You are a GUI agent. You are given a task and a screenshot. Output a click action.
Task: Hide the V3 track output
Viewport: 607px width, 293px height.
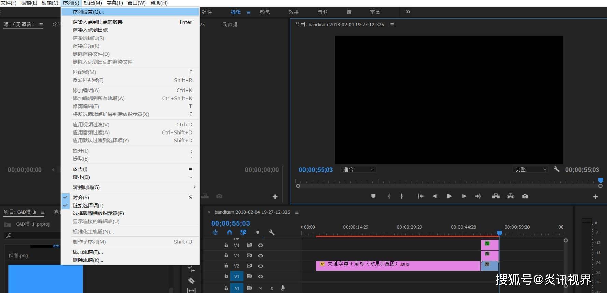pyautogui.click(x=260, y=256)
